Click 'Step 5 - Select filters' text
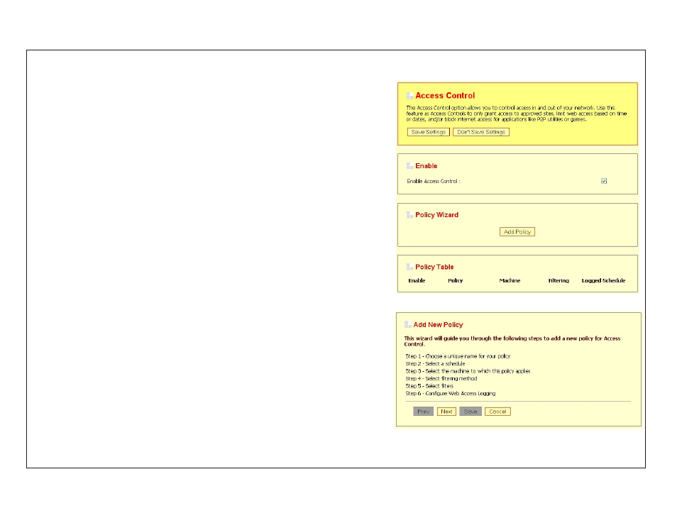This screenshot has height=523, width=677. [x=429, y=386]
